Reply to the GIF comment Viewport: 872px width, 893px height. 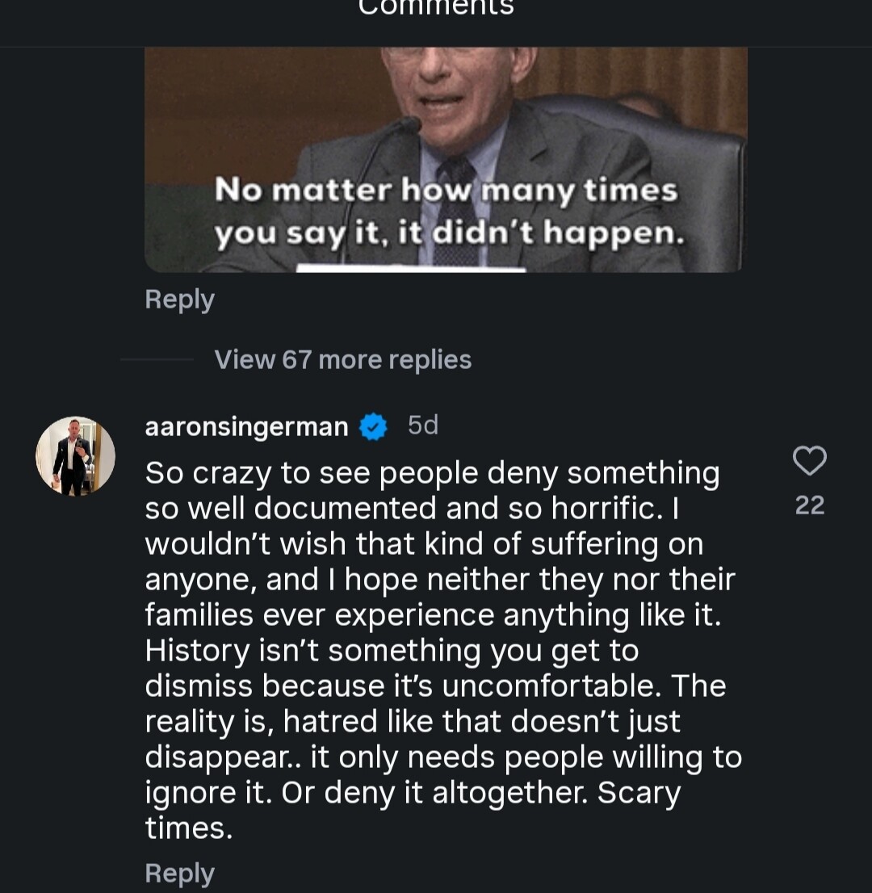pos(179,300)
